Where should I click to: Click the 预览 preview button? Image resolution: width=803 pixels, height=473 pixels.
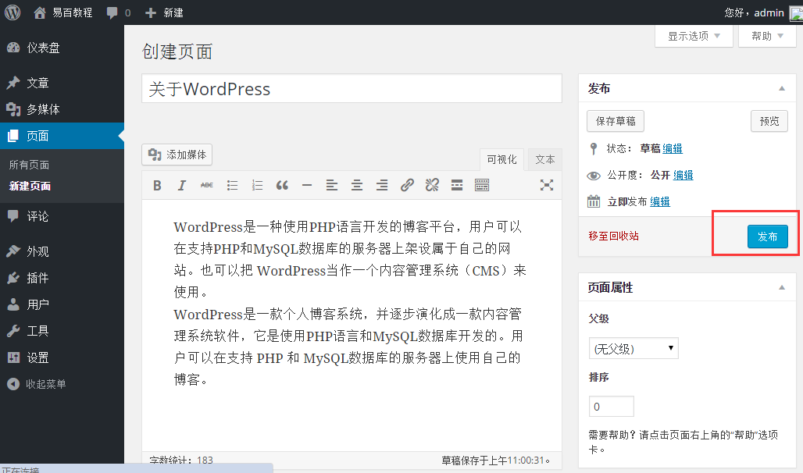click(x=769, y=121)
